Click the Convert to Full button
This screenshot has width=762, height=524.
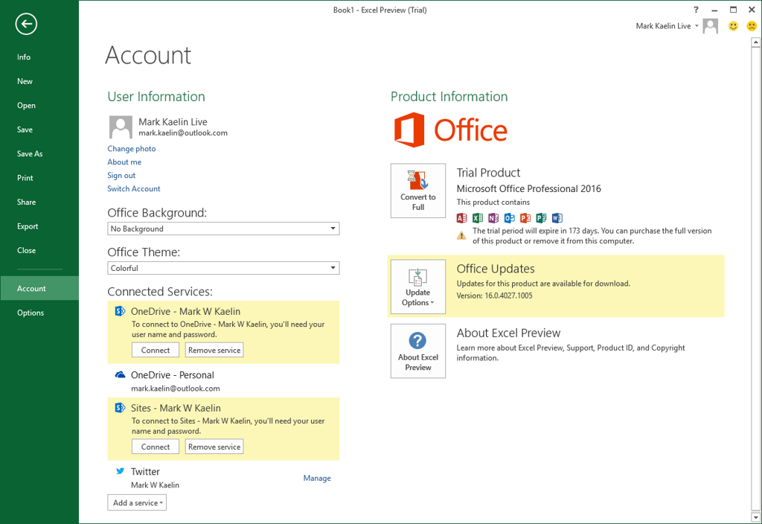point(418,191)
